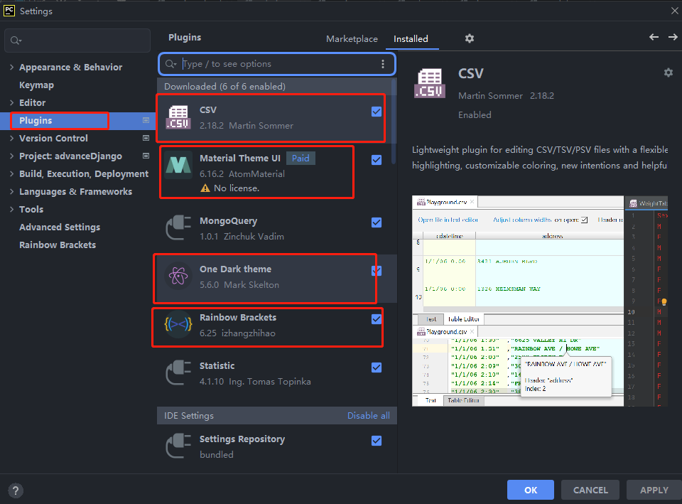Click the magnifier icon in plugin search field
The image size is (682, 504).
(170, 64)
